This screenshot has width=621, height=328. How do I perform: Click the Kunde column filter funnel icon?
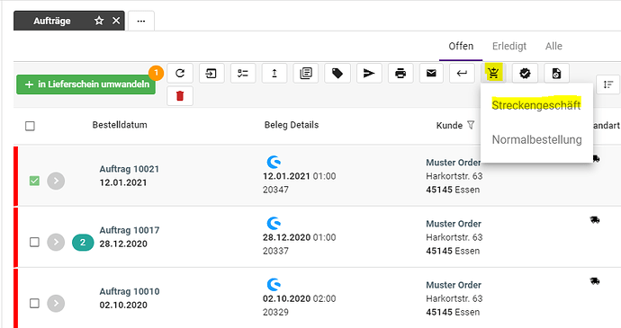(471, 125)
